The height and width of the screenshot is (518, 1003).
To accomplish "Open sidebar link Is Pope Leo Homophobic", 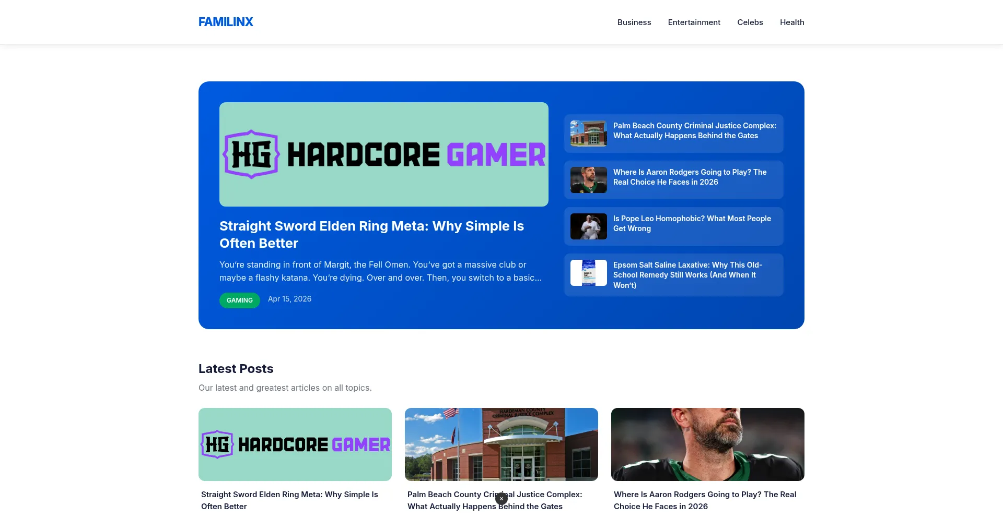I will 692,223.
